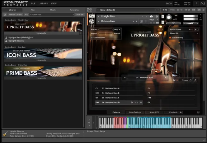The height and width of the screenshot is (143, 207).
Task: Click previous snapshot arrow beside Motown Bass
Action: (x=133, y=21)
